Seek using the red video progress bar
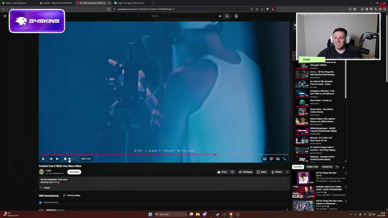The width and height of the screenshot is (388, 218). (164, 154)
